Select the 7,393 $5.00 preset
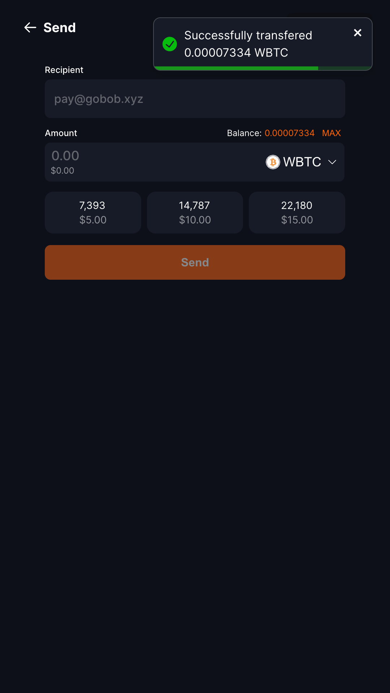The image size is (390, 693). pyautogui.click(x=93, y=213)
